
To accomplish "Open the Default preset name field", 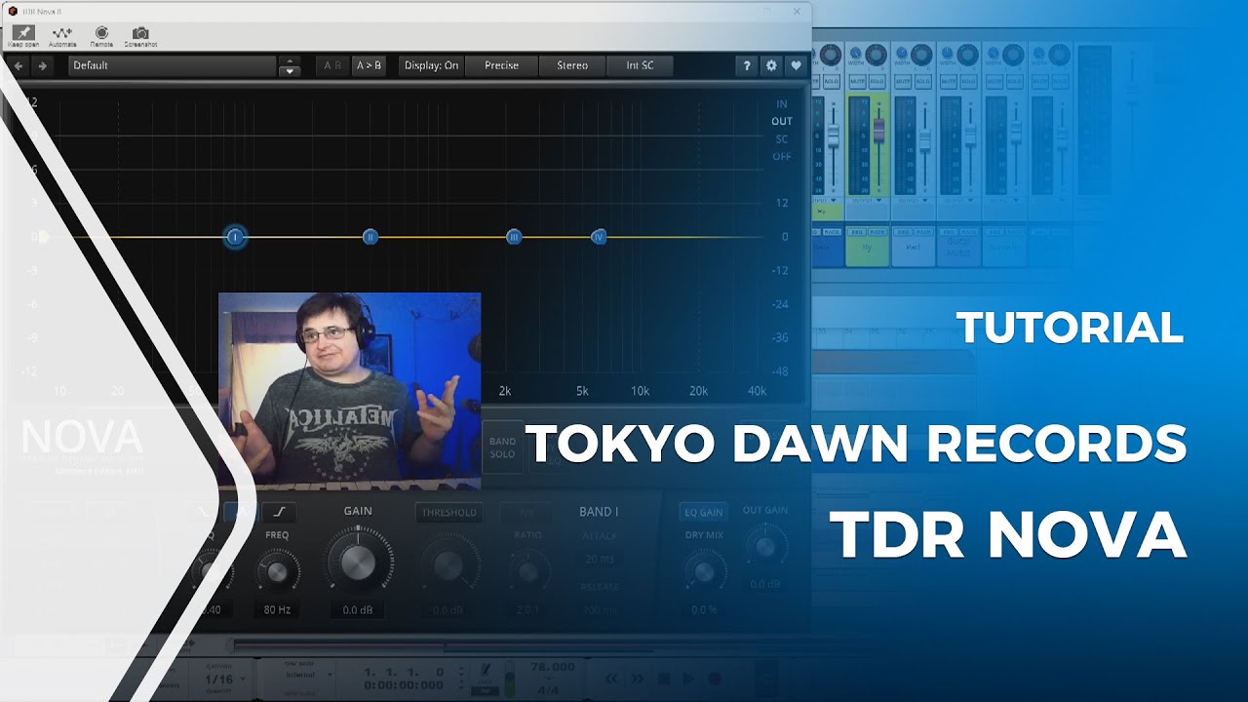I will tap(173, 65).
